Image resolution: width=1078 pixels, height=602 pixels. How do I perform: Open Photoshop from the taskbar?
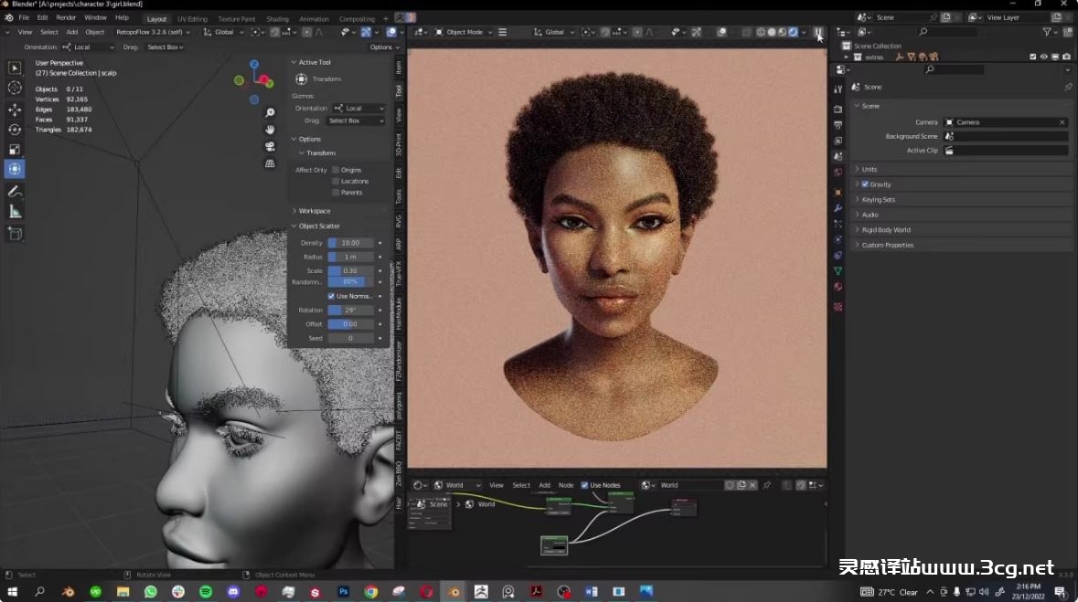coord(343,592)
